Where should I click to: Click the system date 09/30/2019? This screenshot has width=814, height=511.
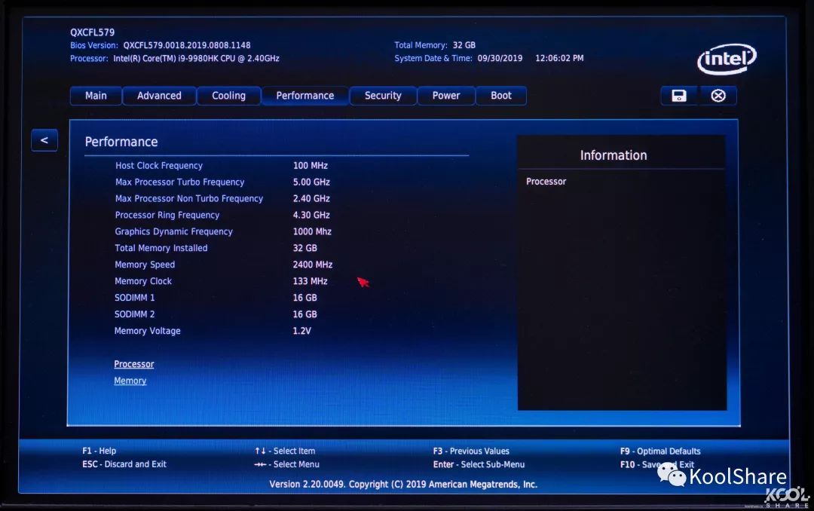500,58
